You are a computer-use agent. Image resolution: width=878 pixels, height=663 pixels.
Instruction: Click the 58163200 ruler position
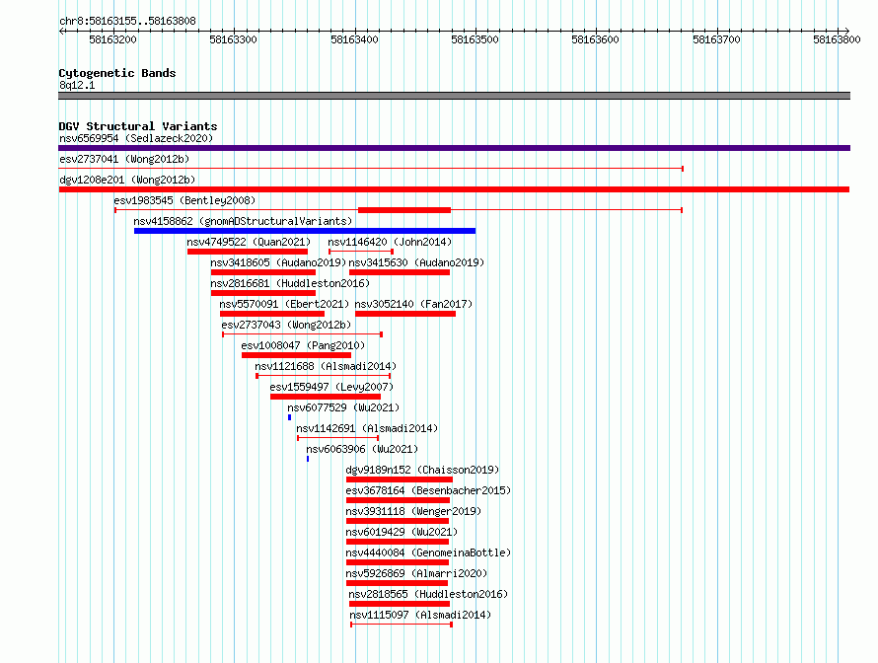tap(112, 39)
